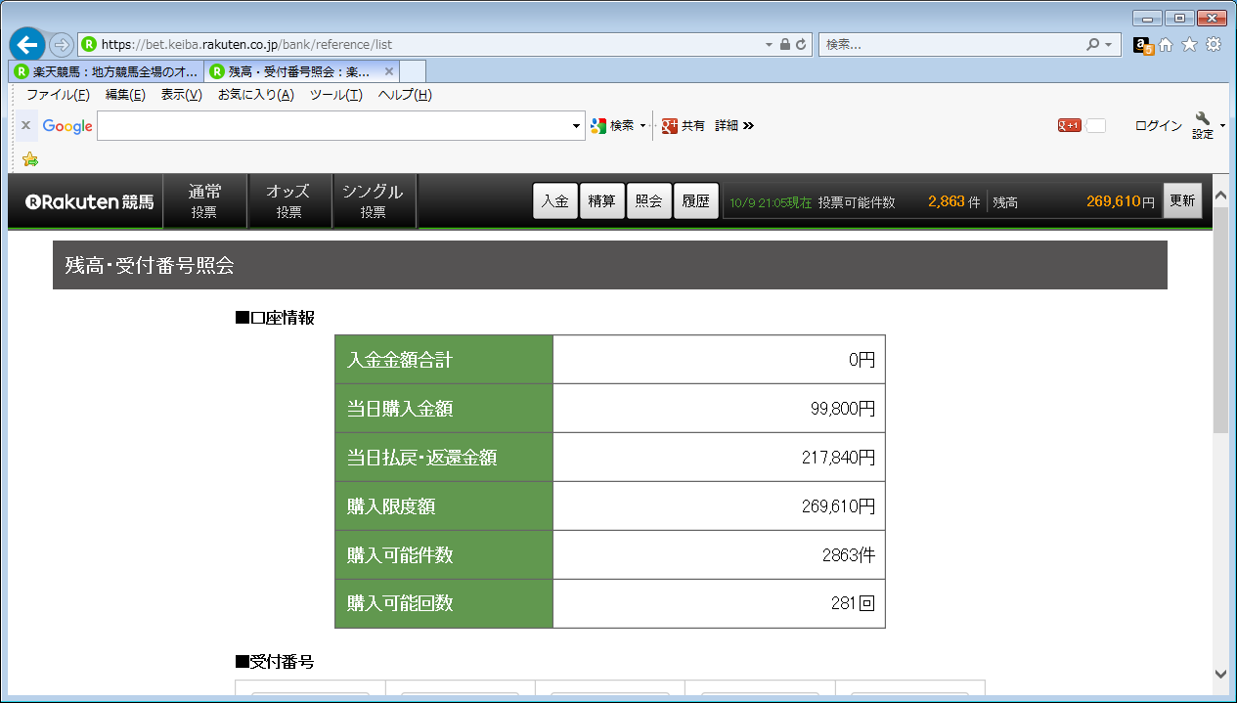Open the 表示(V) menu

pyautogui.click(x=181, y=95)
